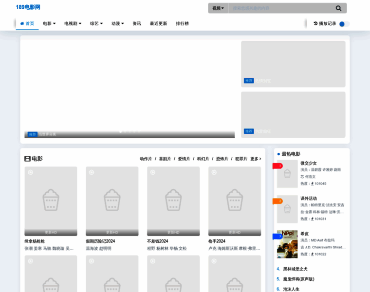Click the heat icon beside 101045
This screenshot has width=370, height=292.
click(312, 183)
